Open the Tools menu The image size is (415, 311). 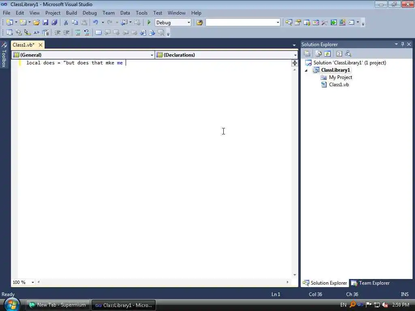tap(141, 13)
